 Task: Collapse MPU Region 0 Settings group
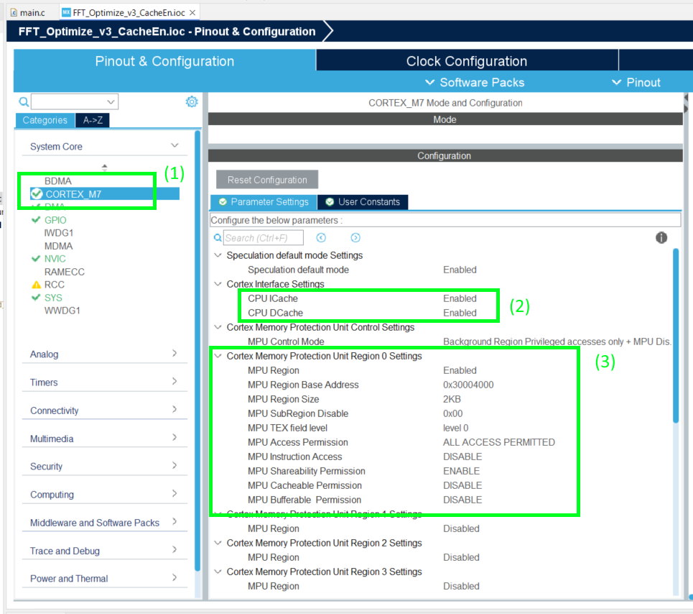point(218,356)
